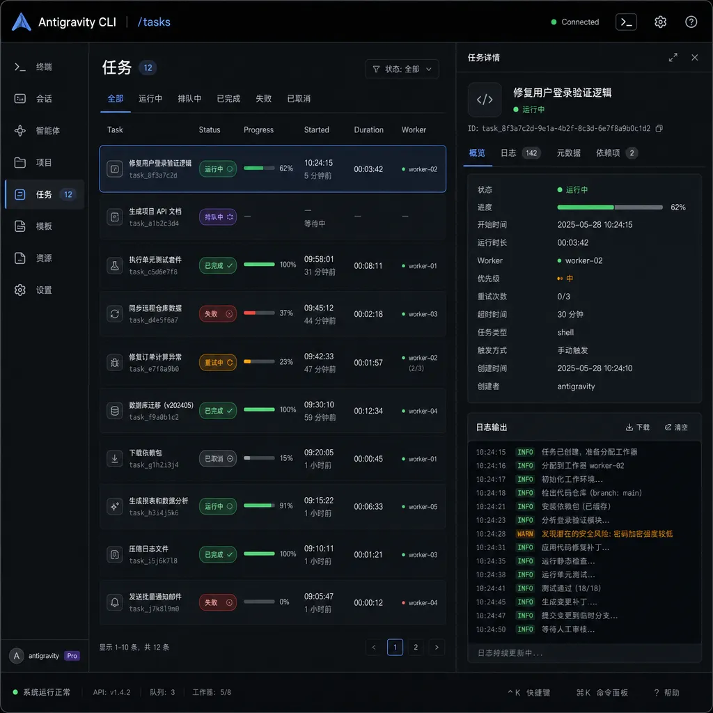The width and height of the screenshot is (713, 713).
Task: Open the 概览 details tab
Action: 477,153
